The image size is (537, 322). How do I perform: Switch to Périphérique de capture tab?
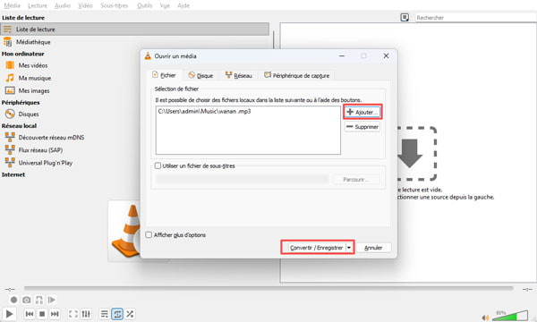tap(296, 75)
